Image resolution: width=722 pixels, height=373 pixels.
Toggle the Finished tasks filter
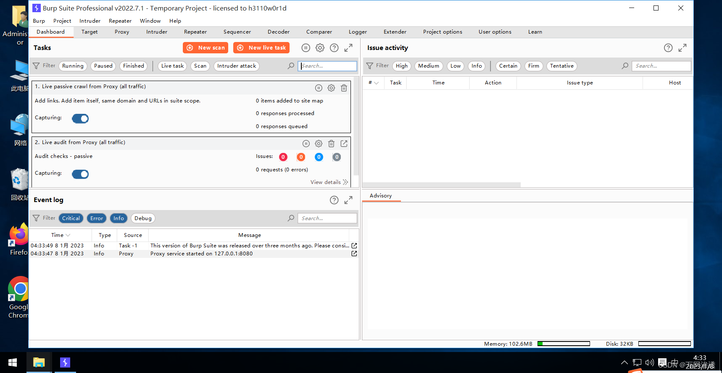tap(134, 66)
